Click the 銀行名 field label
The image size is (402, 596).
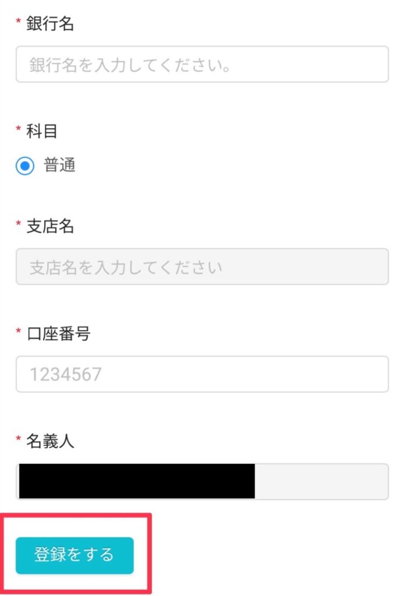tap(50, 23)
